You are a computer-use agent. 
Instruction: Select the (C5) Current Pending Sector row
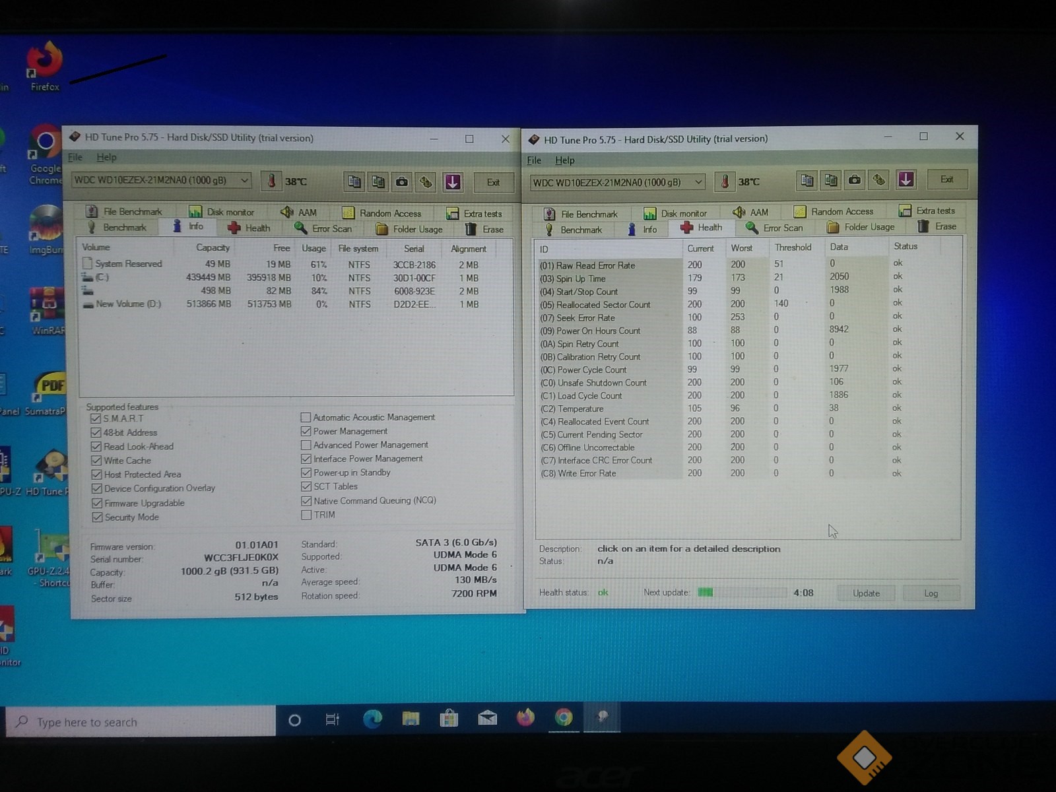[746, 434]
